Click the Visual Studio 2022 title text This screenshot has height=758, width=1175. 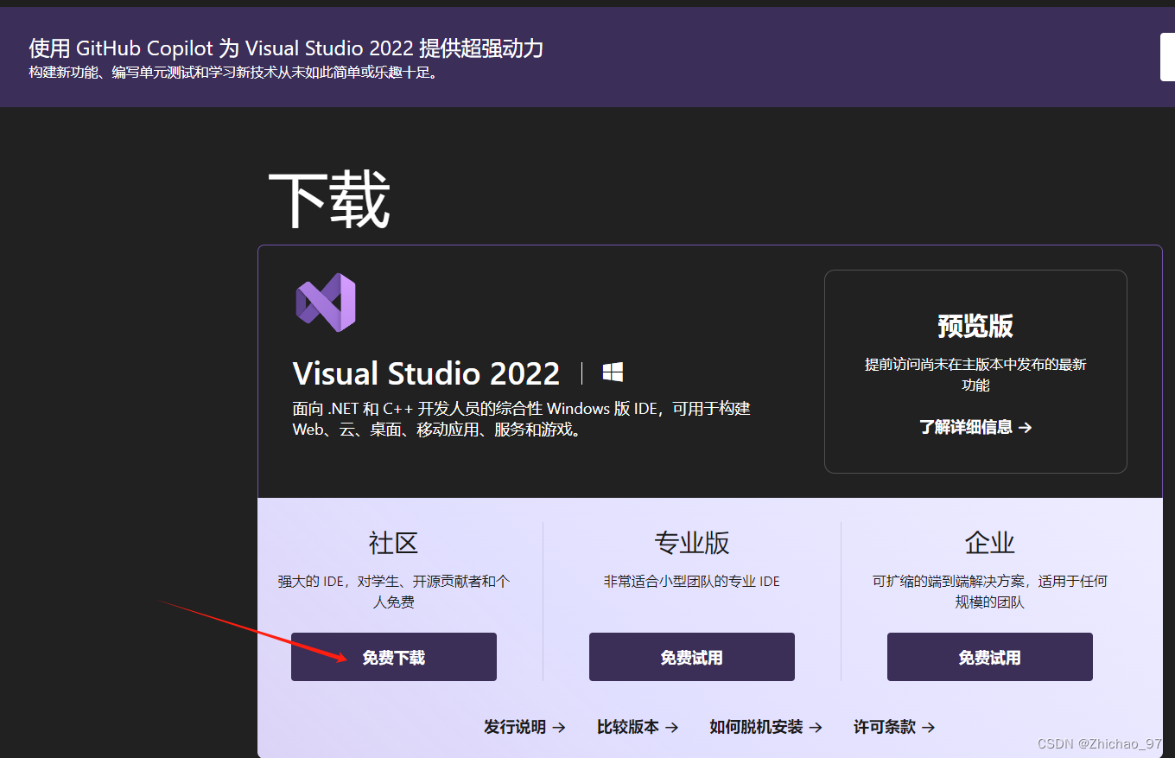(426, 373)
